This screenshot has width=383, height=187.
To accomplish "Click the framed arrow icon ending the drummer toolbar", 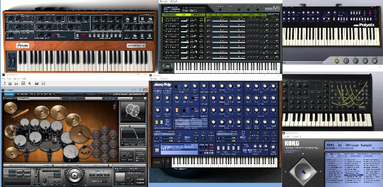I will pyautogui.click(x=43, y=83).
